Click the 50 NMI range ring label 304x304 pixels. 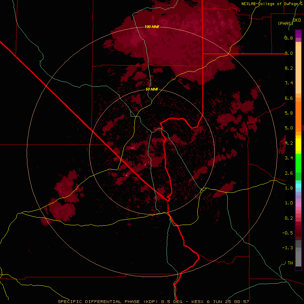(152, 90)
